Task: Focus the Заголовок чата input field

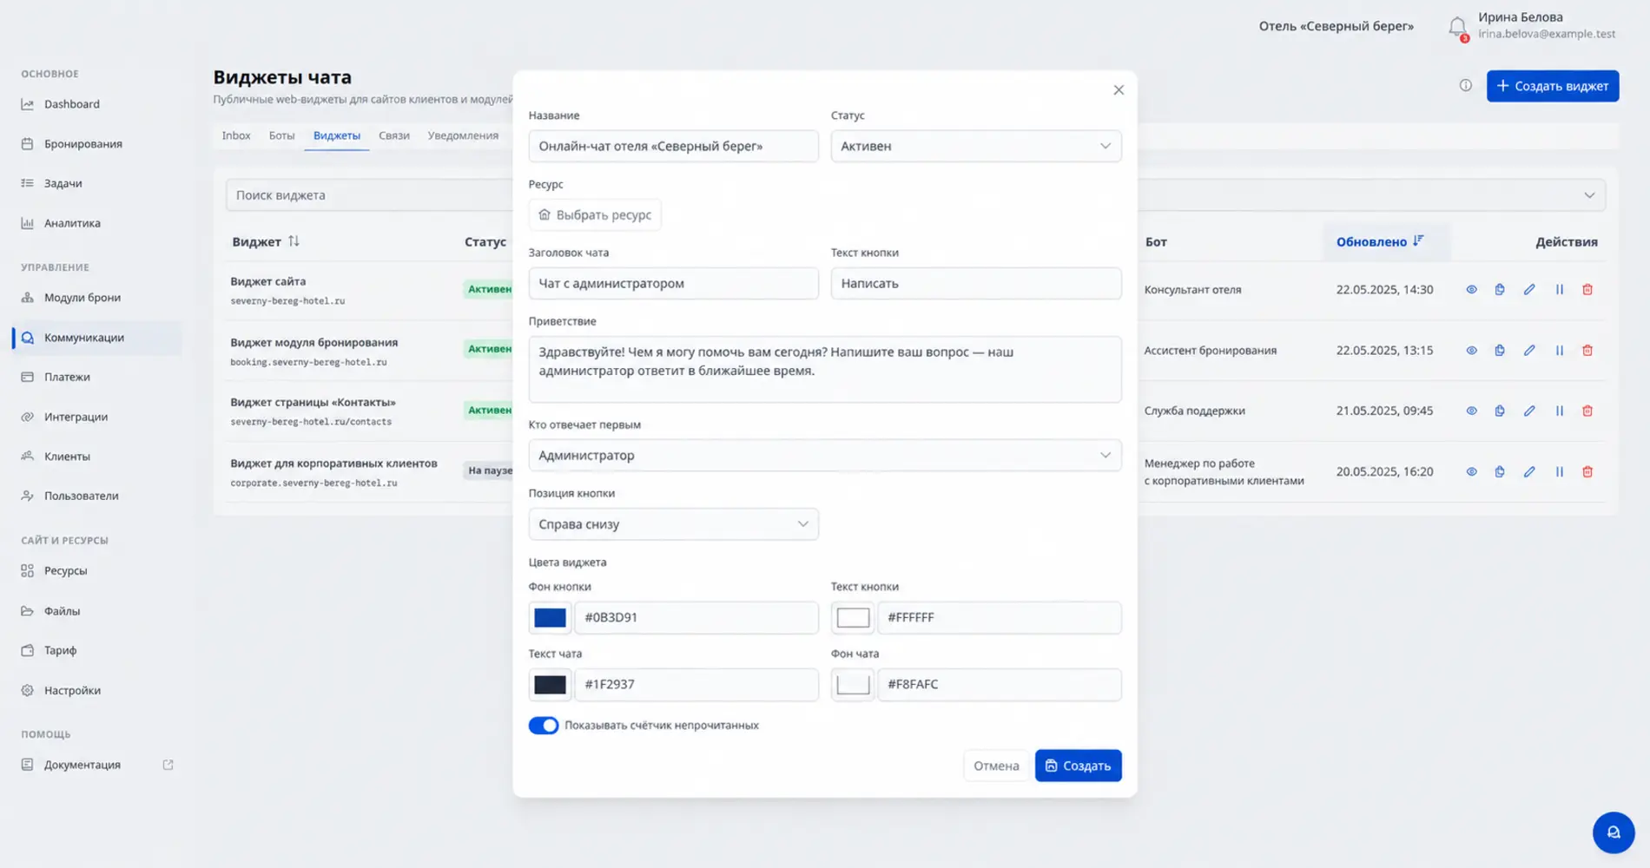Action: tap(673, 283)
